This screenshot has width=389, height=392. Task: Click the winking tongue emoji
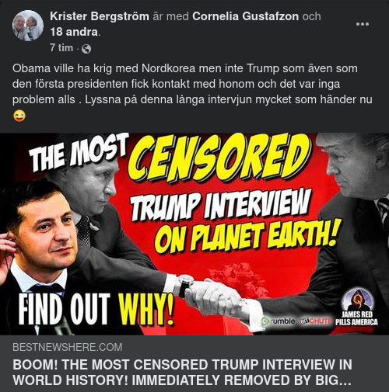coord(19,116)
